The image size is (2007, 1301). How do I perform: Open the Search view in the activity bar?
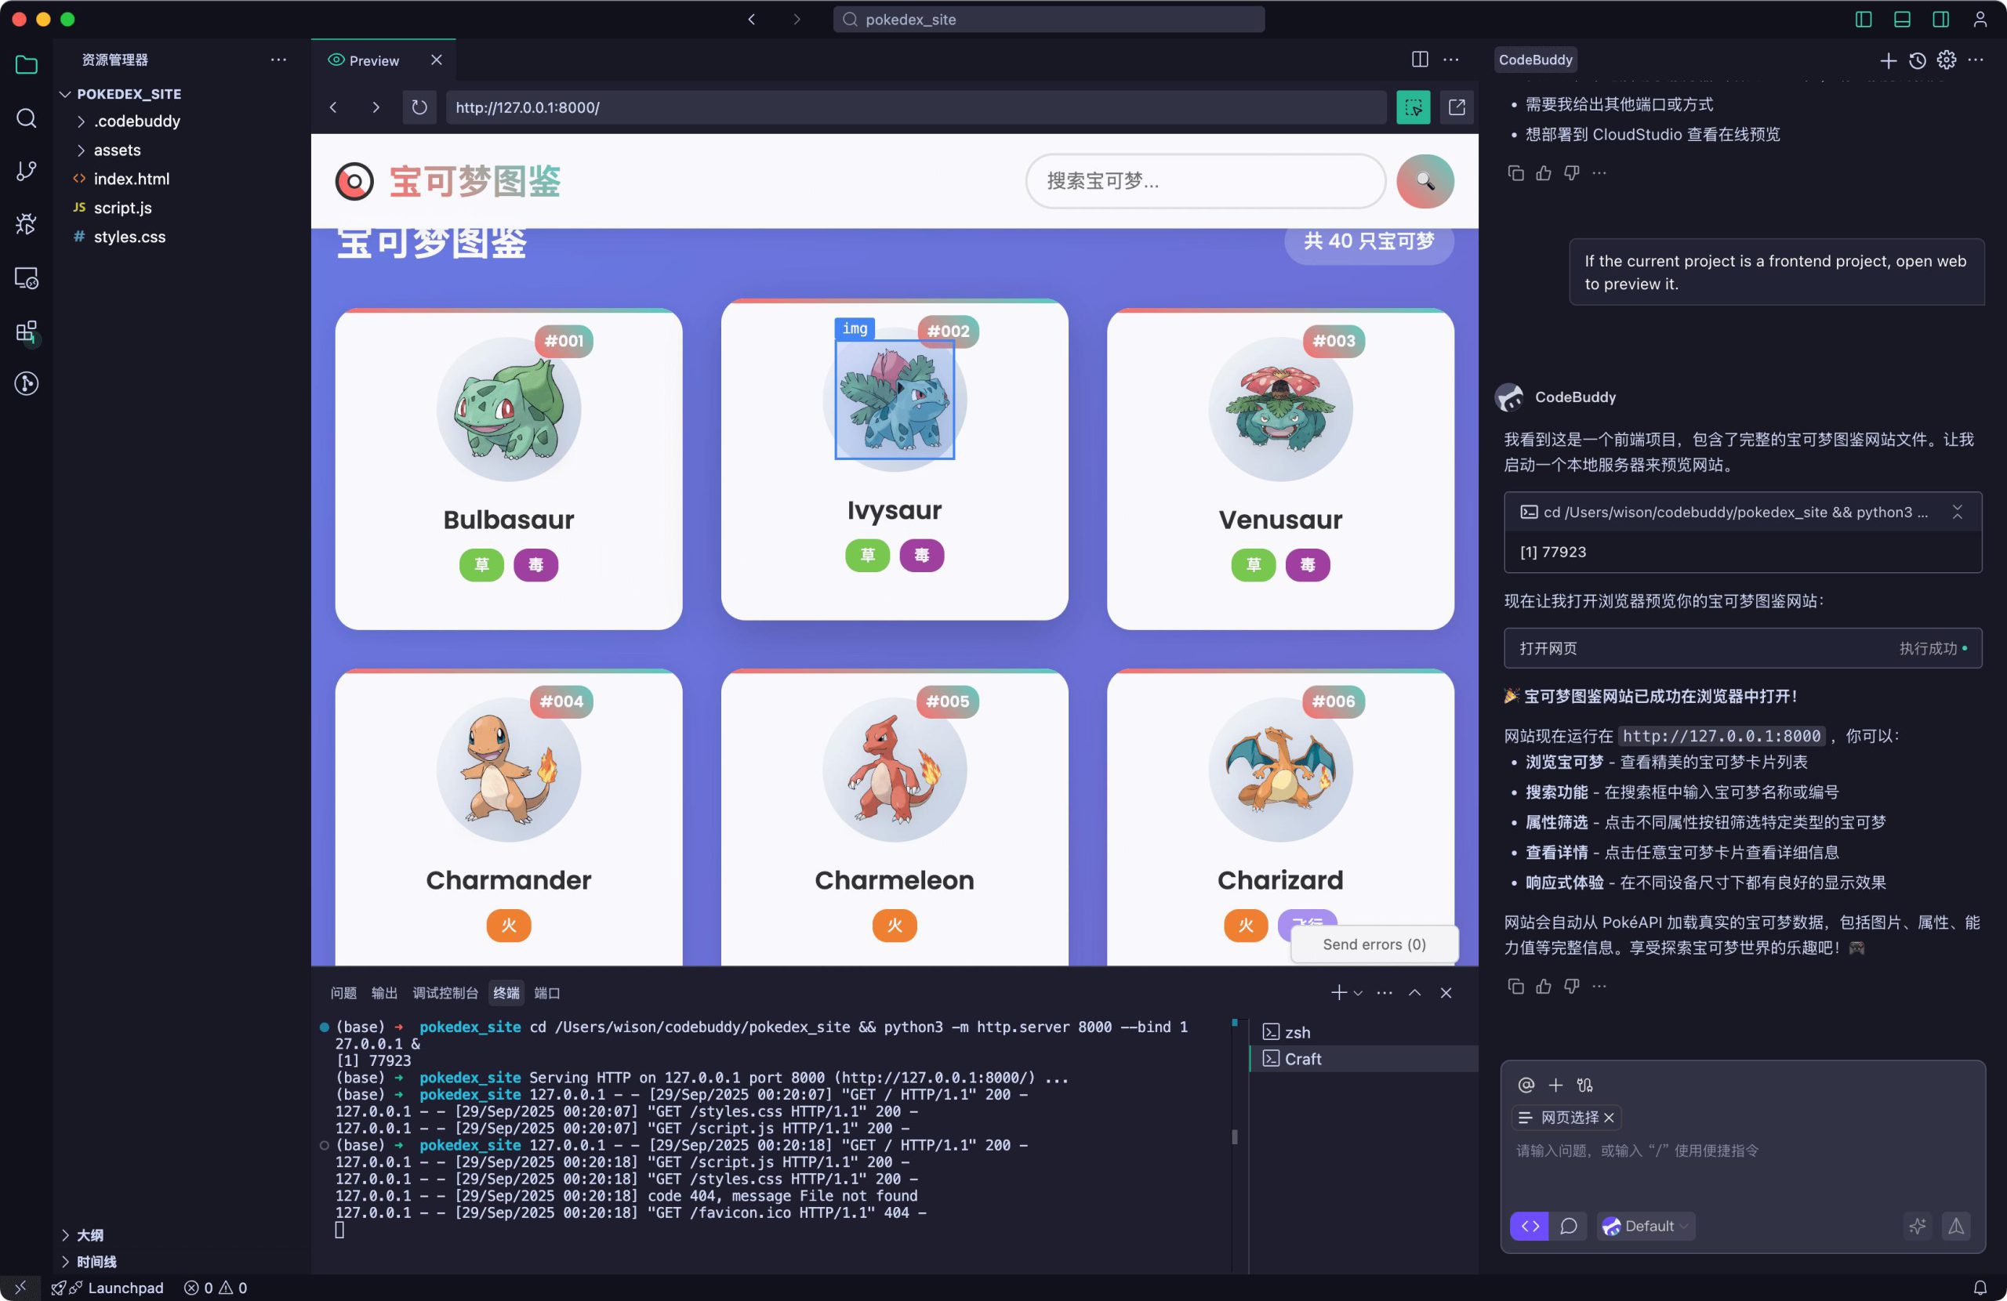click(x=26, y=119)
